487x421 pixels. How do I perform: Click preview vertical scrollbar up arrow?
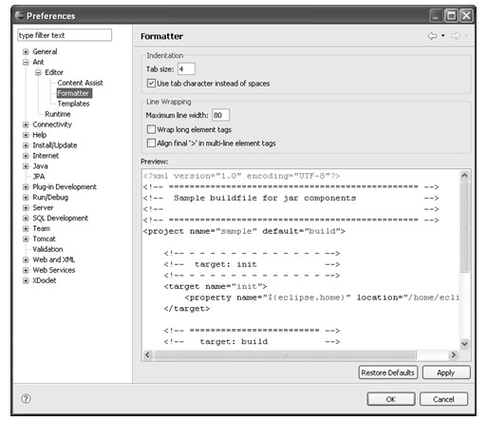(x=464, y=175)
